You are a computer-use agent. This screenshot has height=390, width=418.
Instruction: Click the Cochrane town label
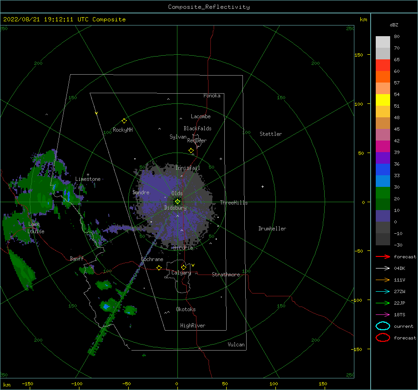point(152,259)
